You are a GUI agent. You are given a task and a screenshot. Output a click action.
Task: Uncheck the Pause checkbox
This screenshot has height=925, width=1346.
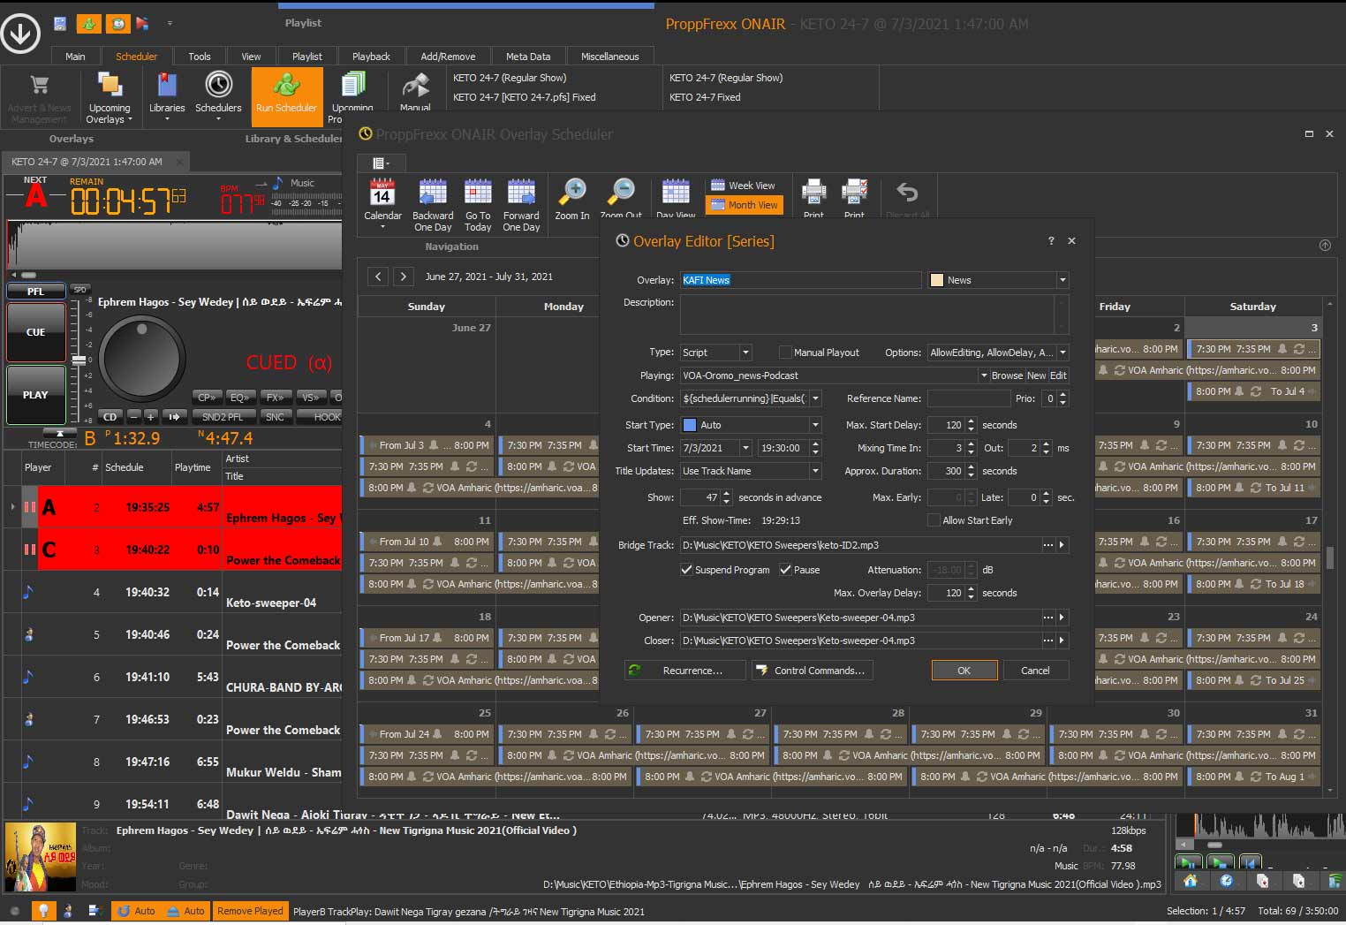[x=785, y=570]
